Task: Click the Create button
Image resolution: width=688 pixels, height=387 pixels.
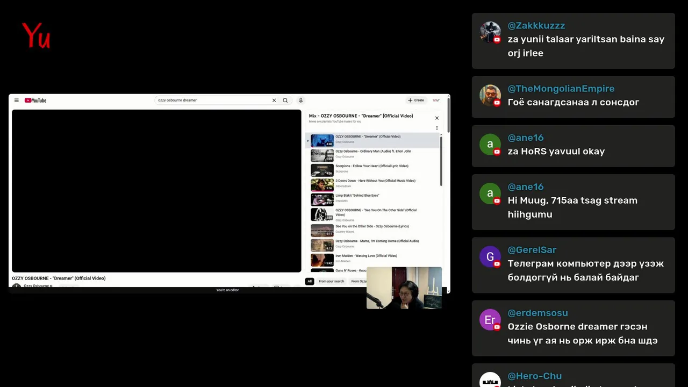Action: (416, 101)
